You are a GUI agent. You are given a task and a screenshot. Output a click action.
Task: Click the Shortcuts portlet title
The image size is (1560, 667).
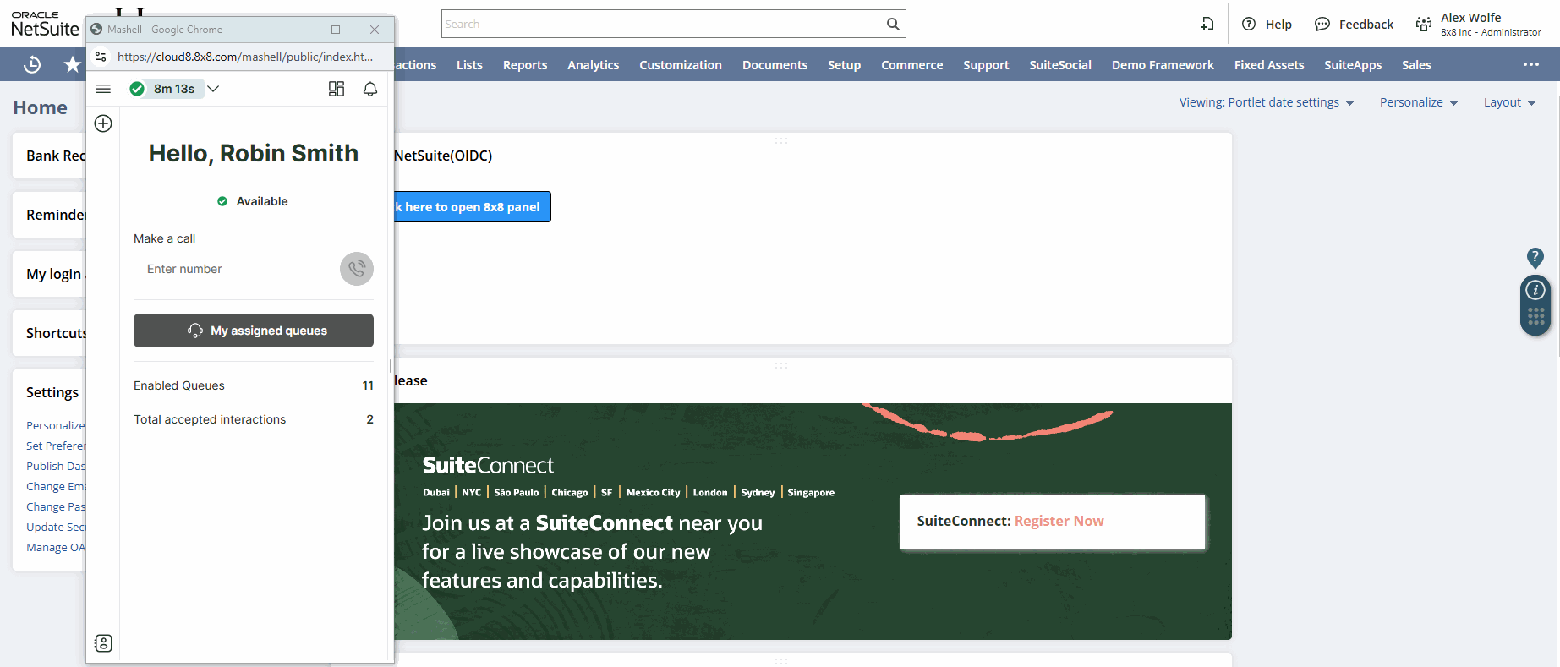56,333
